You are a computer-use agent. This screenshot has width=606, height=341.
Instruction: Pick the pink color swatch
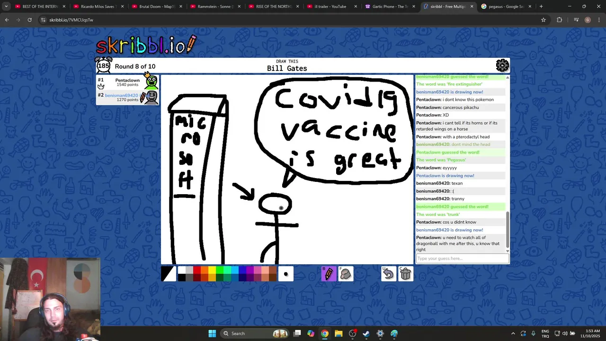coord(258,270)
